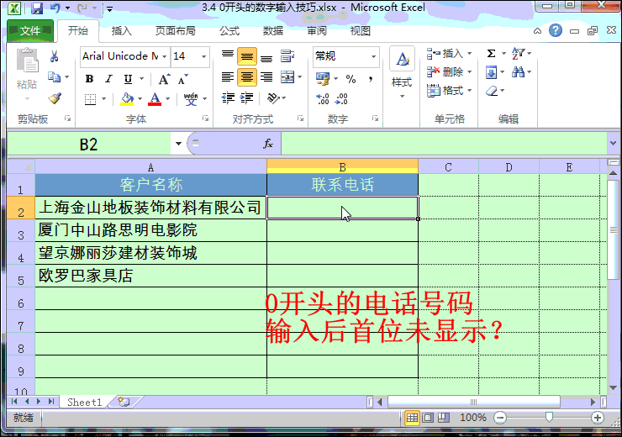622x437 pixels.
Task: Click the Cut scissors icon
Action: [x=55, y=56]
